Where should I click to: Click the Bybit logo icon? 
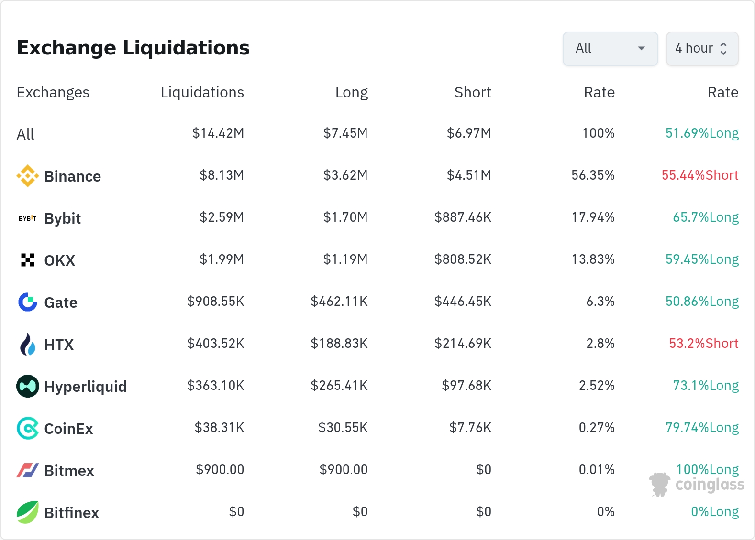(x=28, y=218)
